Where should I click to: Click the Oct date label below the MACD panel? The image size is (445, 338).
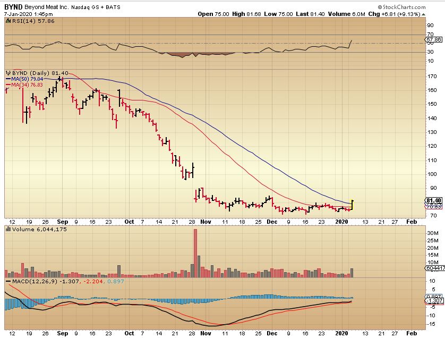(129, 333)
